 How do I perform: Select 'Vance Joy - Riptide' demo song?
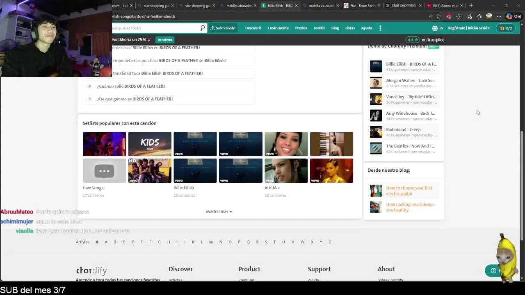tap(404, 99)
